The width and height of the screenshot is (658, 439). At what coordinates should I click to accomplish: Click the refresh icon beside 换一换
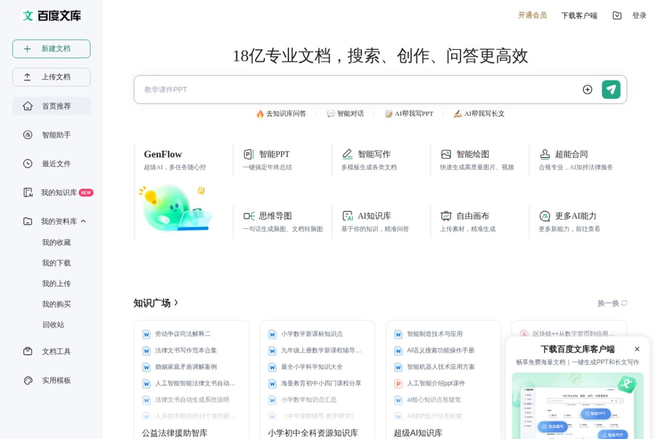pyautogui.click(x=624, y=303)
